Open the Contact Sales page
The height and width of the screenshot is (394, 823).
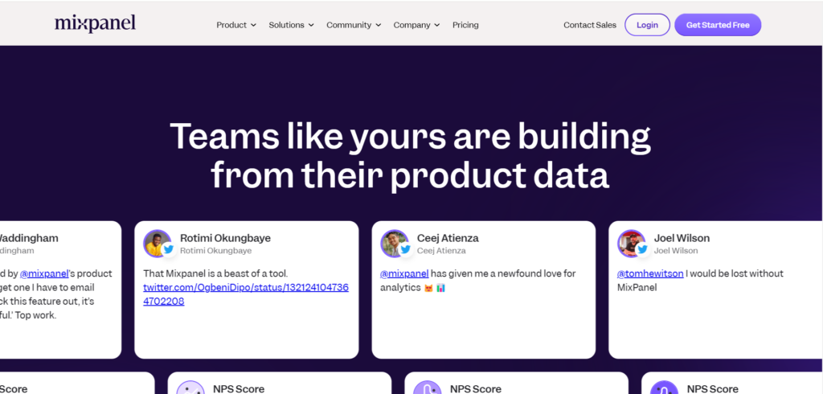point(590,25)
